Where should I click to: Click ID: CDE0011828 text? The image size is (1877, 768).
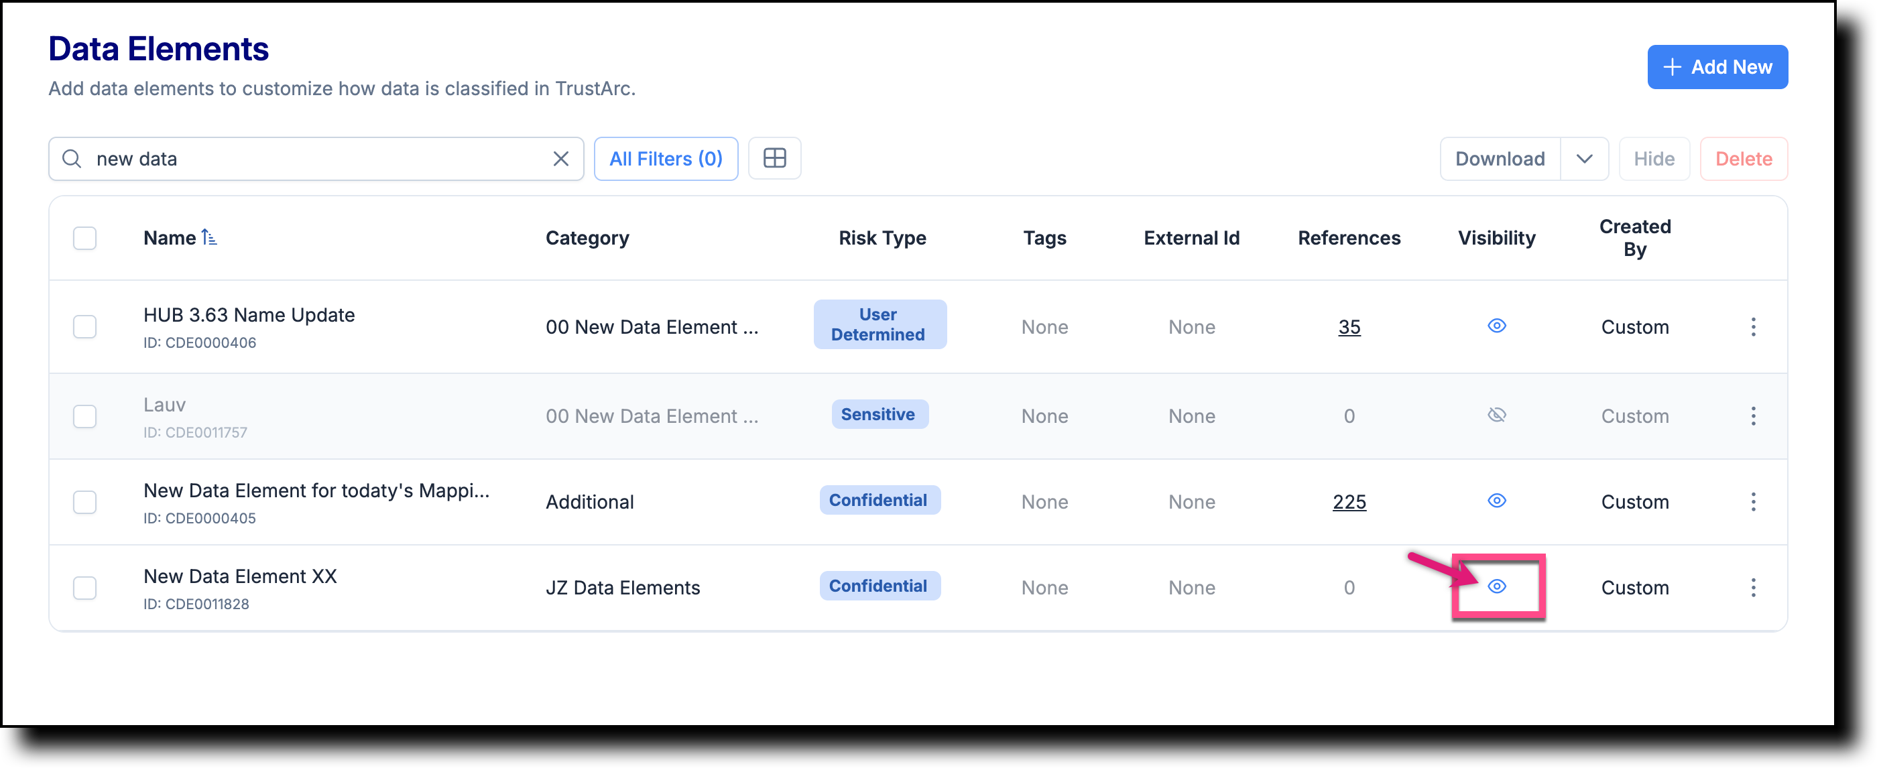196,604
